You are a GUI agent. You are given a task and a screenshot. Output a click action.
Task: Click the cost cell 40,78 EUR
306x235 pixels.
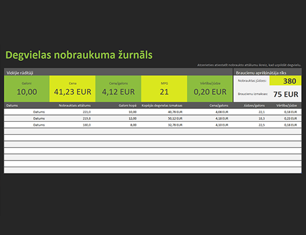point(175,112)
